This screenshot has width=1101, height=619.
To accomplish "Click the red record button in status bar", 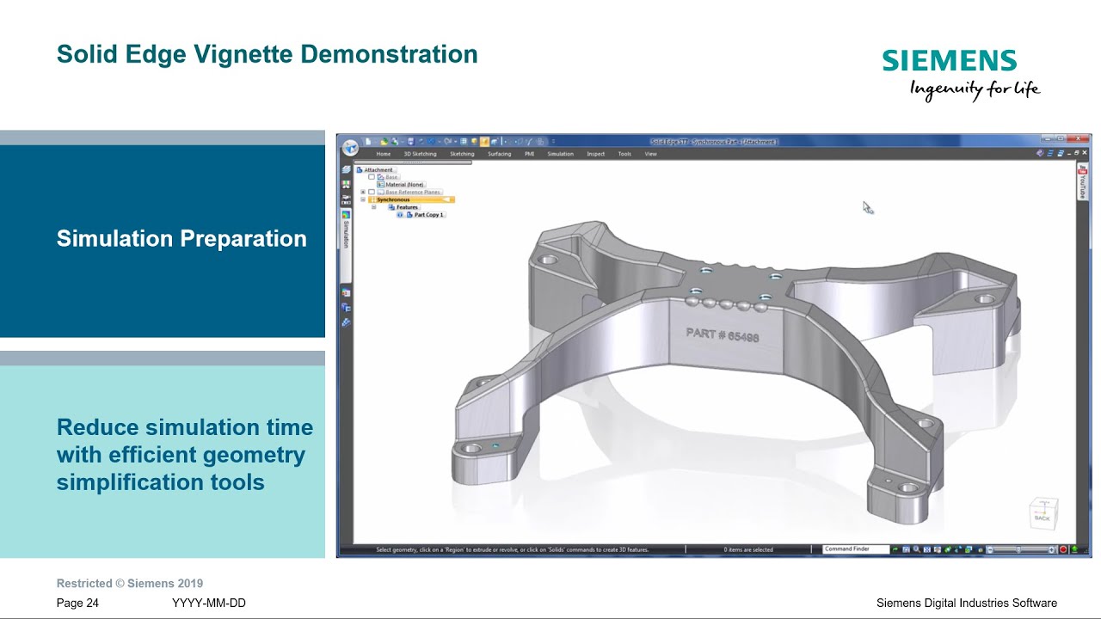I will [1063, 549].
